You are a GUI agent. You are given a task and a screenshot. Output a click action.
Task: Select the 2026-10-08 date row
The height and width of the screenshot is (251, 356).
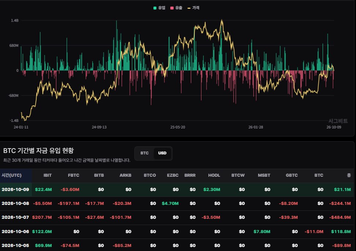[x=177, y=203]
